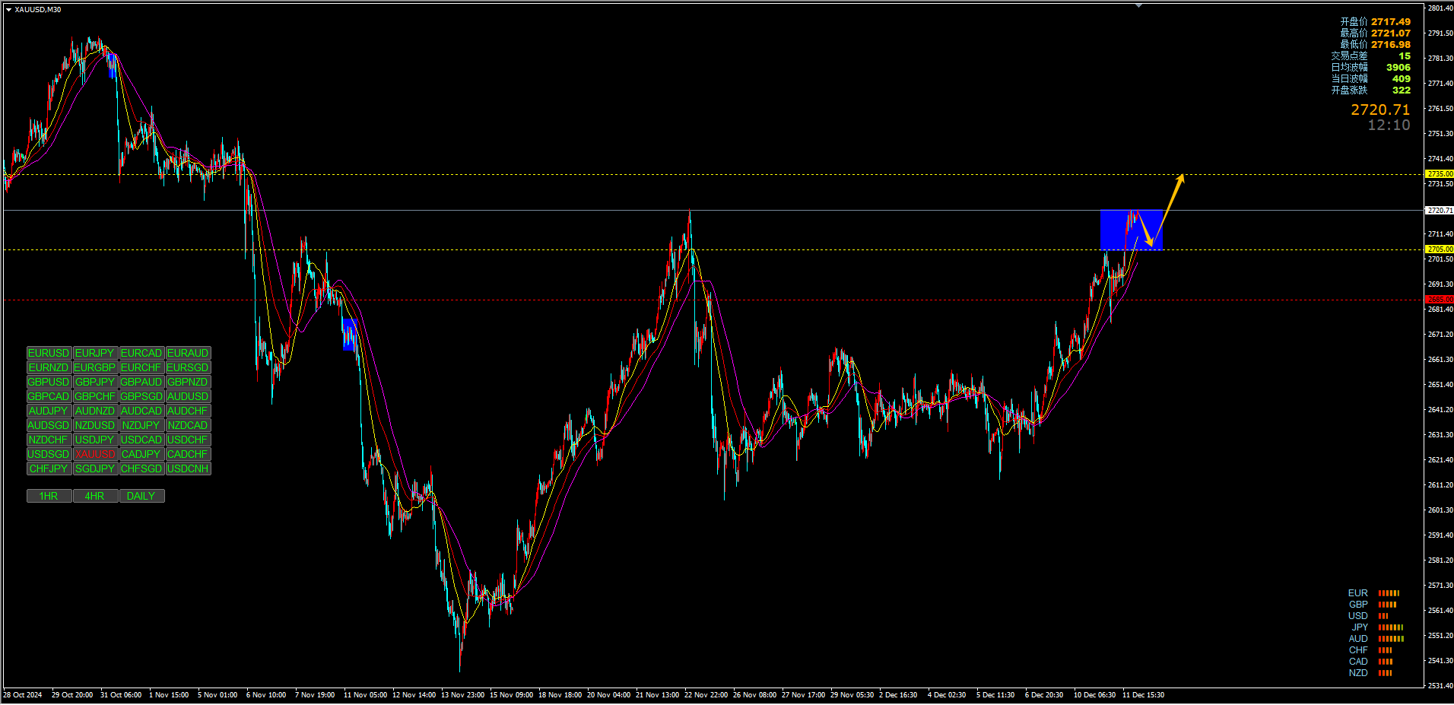Select GBPUSD in the symbol panel
Image resolution: width=1454 pixels, height=705 pixels.
coord(49,382)
